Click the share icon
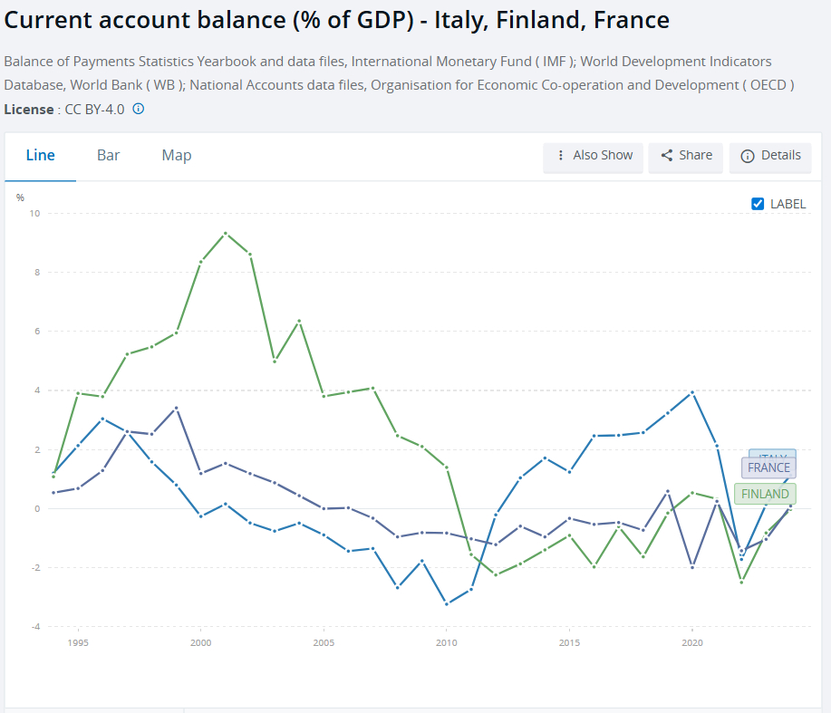Screen dimensions: 831x713 point(667,156)
